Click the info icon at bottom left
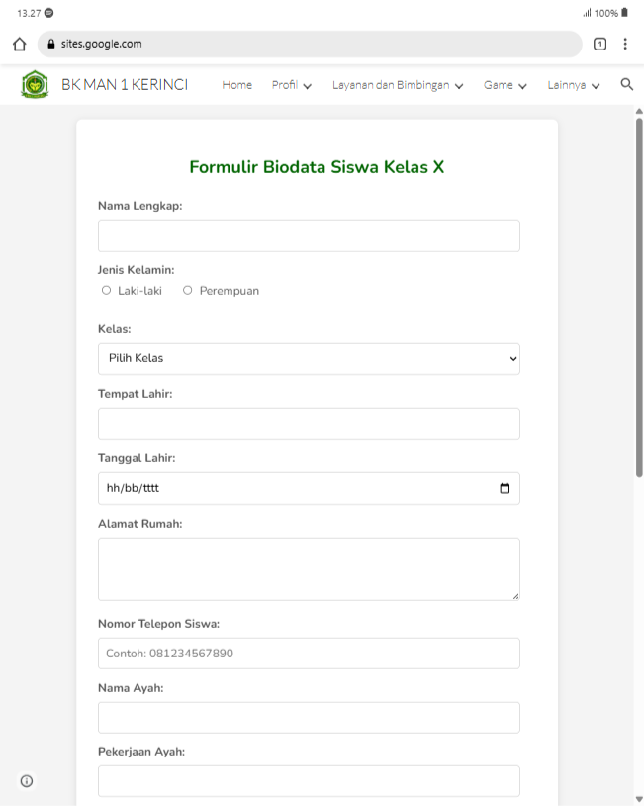 (x=27, y=781)
